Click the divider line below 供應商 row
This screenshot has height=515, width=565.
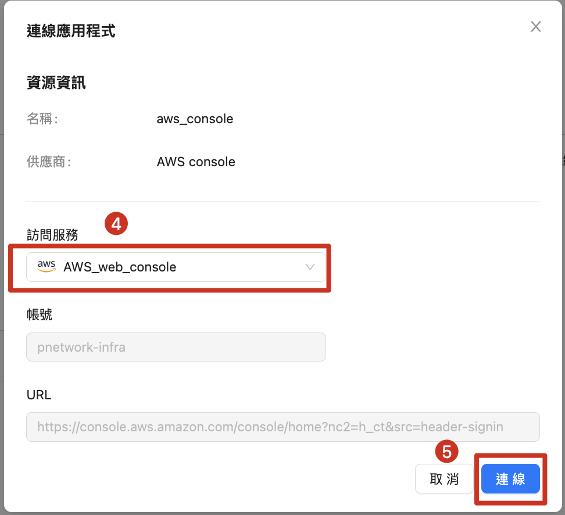pyautogui.click(x=282, y=202)
